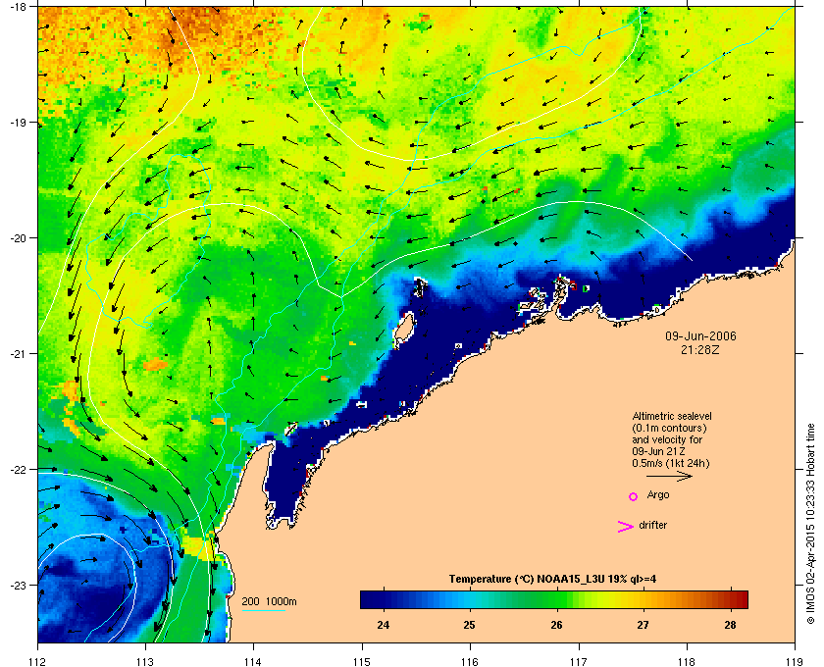The height and width of the screenshot is (667, 824).
Task: Click the latitude axis label -22
Action: (x=19, y=469)
